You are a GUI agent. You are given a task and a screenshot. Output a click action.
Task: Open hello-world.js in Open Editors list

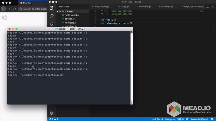pyautogui.click(x=72, y=15)
